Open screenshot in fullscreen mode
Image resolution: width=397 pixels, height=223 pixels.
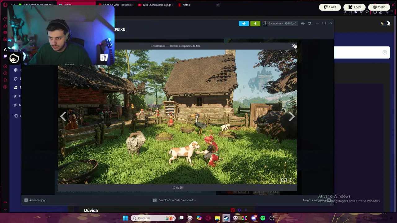tap(292, 180)
